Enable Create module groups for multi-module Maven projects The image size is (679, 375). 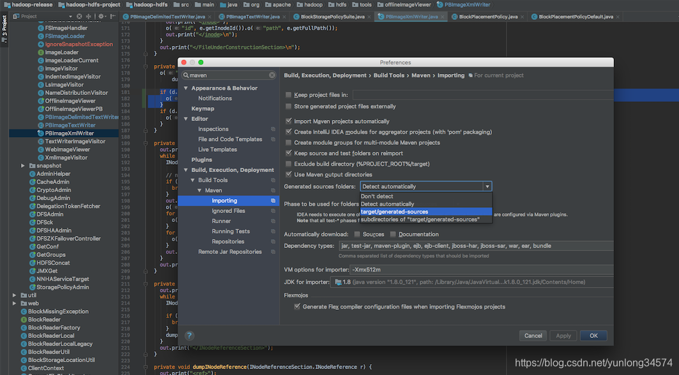pos(288,142)
